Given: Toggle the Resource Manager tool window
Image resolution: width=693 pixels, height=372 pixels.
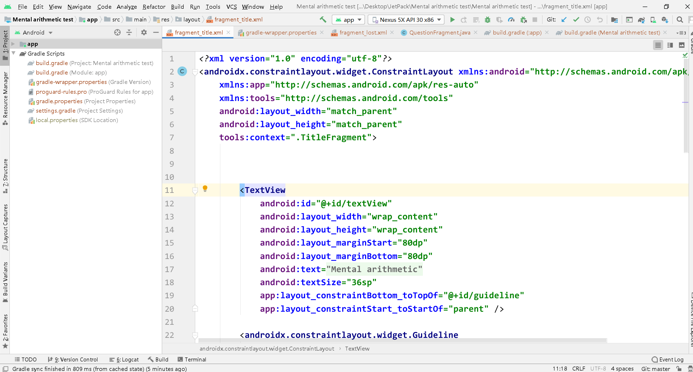Looking at the screenshot, I should click(x=5, y=98).
